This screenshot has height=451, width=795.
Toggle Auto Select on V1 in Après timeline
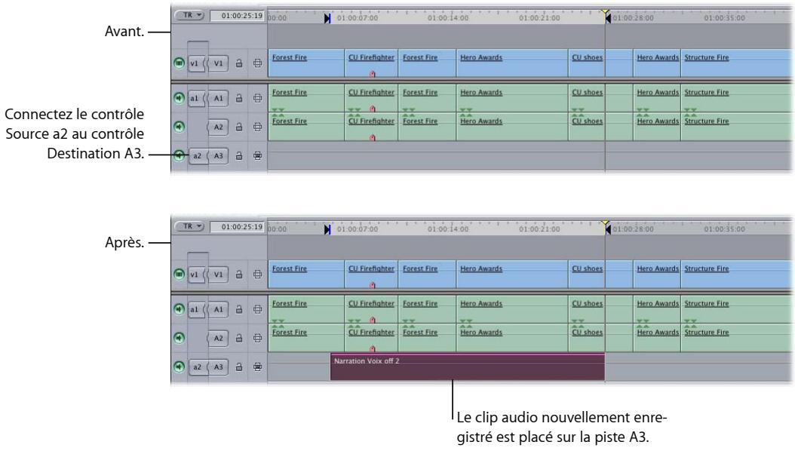point(257,275)
